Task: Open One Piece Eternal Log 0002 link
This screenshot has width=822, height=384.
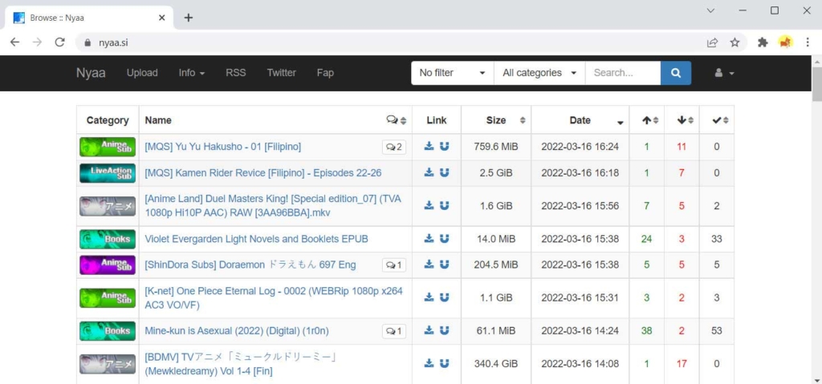Action: (274, 297)
